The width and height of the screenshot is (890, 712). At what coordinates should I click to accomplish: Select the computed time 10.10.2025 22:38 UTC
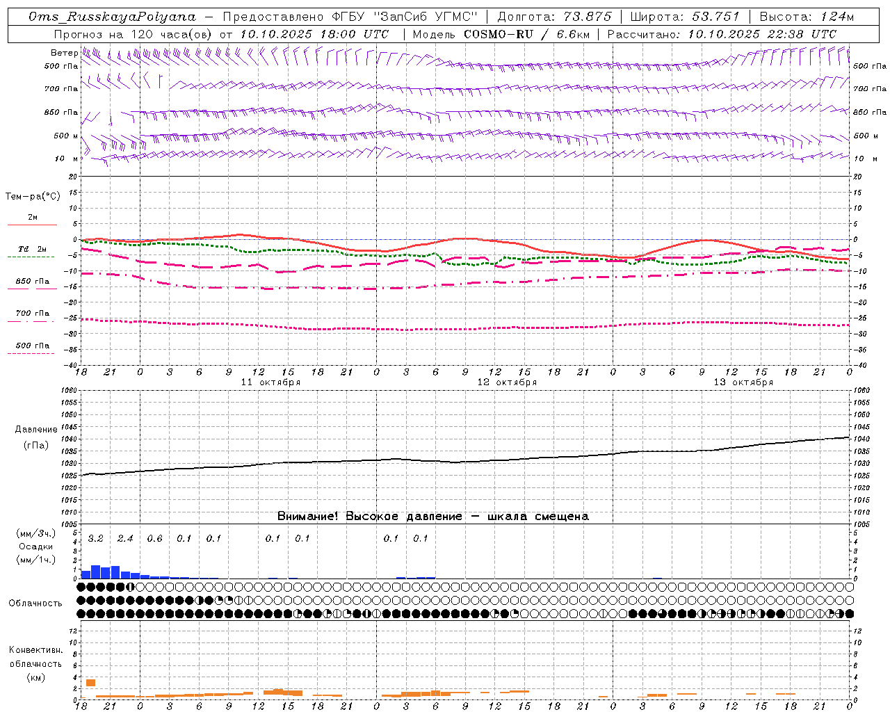pos(762,34)
